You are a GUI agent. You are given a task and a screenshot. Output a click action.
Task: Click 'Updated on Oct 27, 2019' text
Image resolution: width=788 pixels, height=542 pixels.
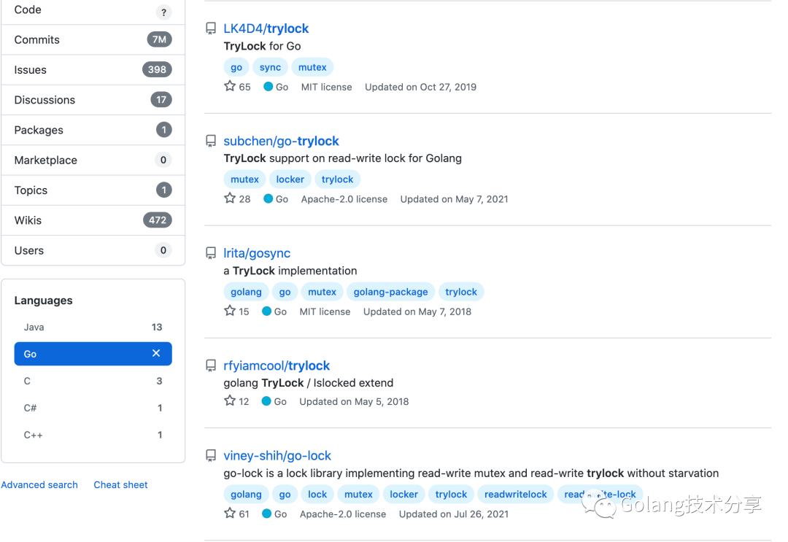click(420, 87)
